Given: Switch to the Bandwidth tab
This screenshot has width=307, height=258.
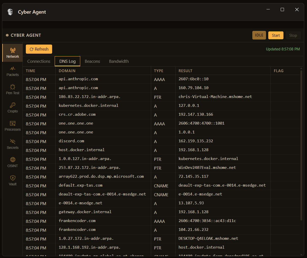Looking at the screenshot, I should (x=119, y=61).
